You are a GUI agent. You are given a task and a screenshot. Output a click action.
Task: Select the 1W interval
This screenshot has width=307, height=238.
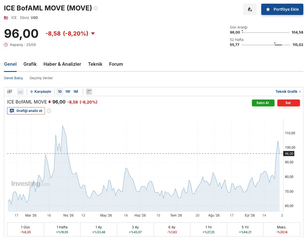coord(68,92)
